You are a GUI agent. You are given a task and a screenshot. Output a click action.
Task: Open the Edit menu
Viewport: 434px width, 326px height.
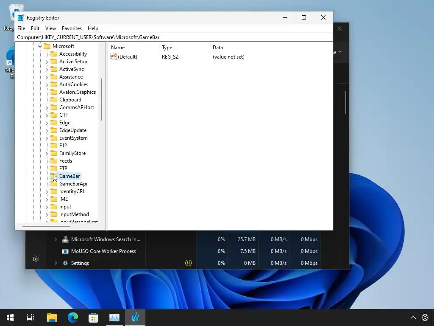point(35,28)
